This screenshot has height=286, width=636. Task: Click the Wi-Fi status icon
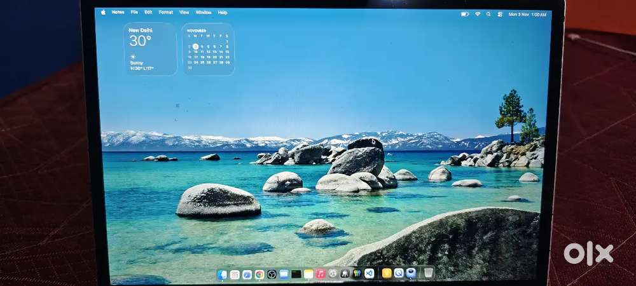pyautogui.click(x=477, y=13)
